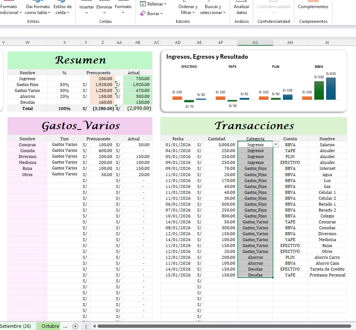Add a new sheet with plus icon
Image resolution: width=356 pixels, height=330 pixels.
coord(75,326)
